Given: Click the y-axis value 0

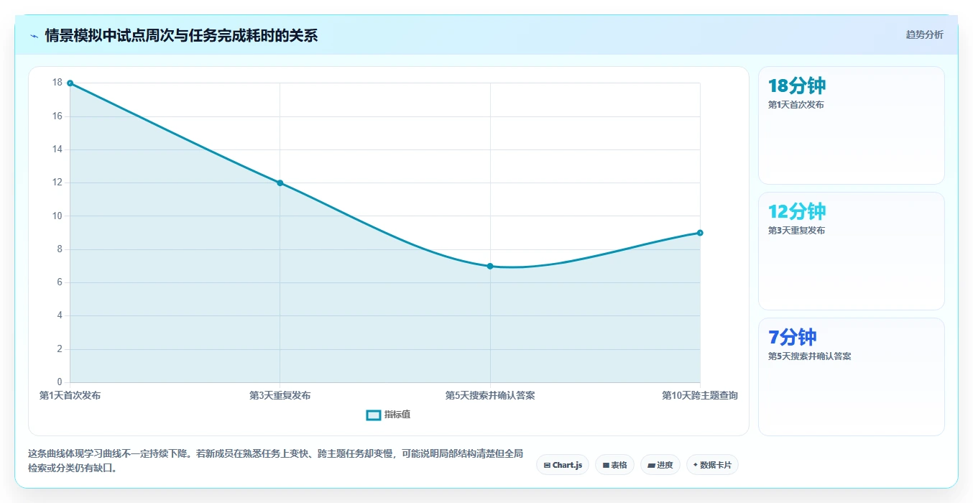Looking at the screenshot, I should 60,382.
